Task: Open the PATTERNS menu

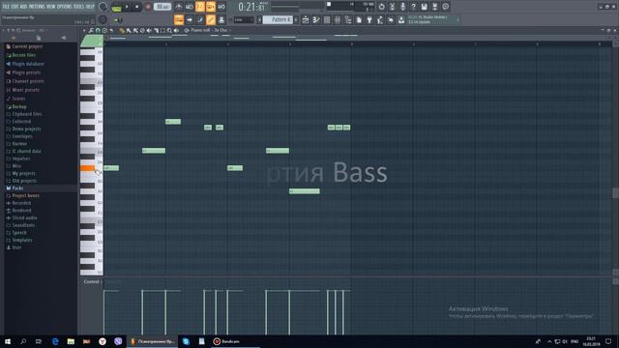Action: [x=37, y=7]
